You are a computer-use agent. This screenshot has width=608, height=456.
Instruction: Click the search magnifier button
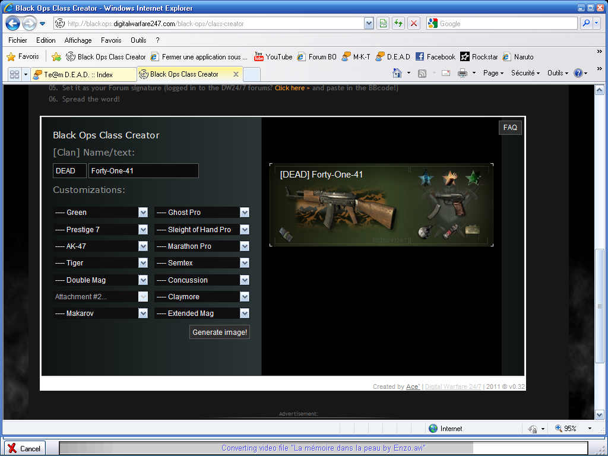586,24
